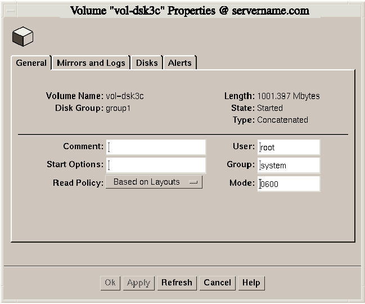Viewport: 365px width, 304px height.
Task: Cancel the properties dialog
Action: 218,283
